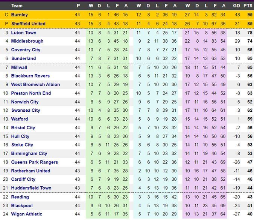Click the Huddersfield Town link
This screenshot has height=220, width=254.
[31, 188]
